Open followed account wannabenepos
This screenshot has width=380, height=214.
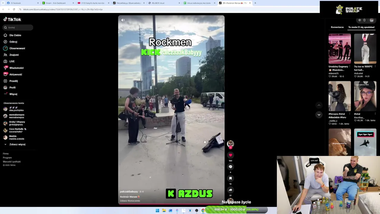coord(14,116)
